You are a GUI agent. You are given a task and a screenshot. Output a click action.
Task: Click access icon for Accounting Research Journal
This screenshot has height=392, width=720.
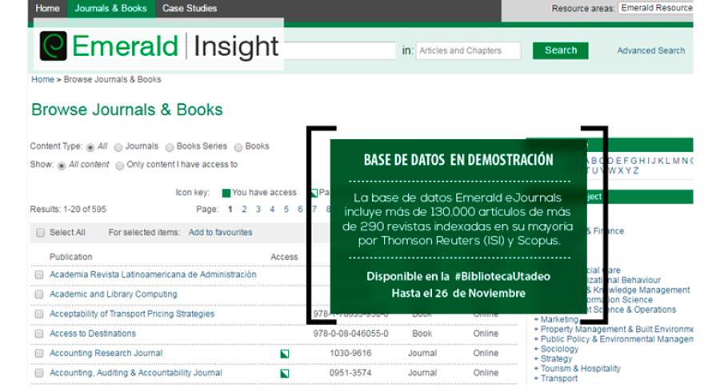[284, 354]
